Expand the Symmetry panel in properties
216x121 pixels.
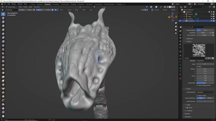click(188, 117)
